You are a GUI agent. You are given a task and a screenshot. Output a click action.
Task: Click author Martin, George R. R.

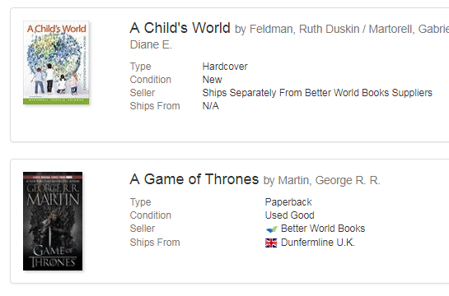(x=330, y=181)
